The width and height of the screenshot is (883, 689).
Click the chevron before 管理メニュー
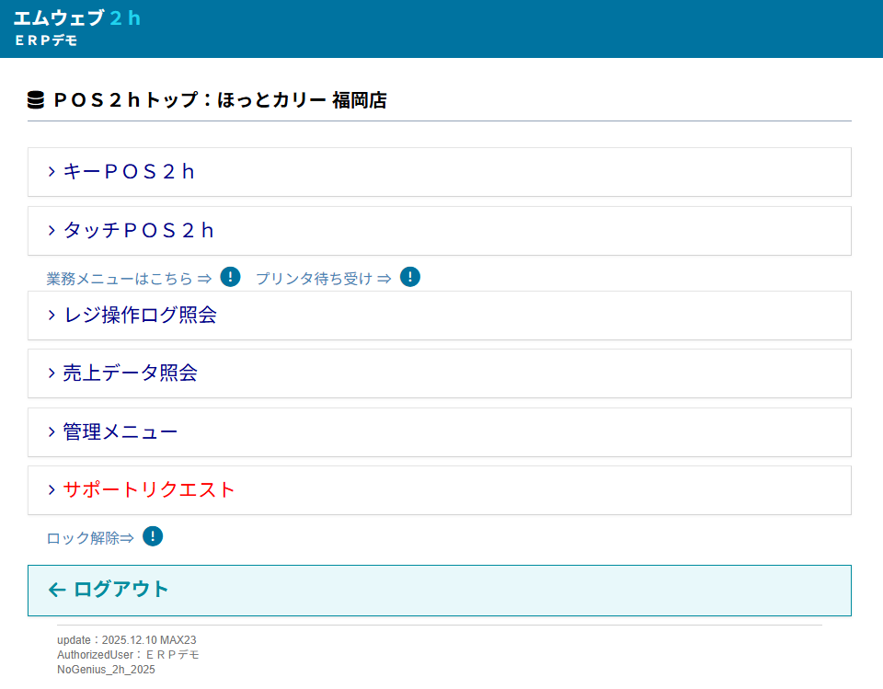(52, 432)
